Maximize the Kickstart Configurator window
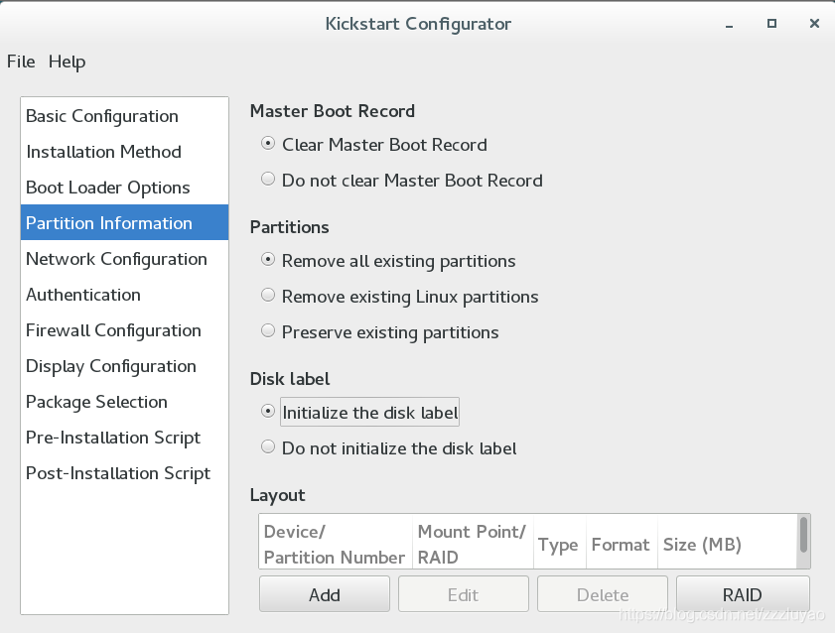The height and width of the screenshot is (633, 835). [771, 24]
